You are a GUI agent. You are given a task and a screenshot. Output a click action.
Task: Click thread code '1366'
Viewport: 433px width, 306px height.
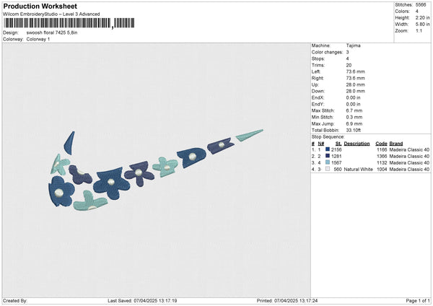tap(382, 157)
